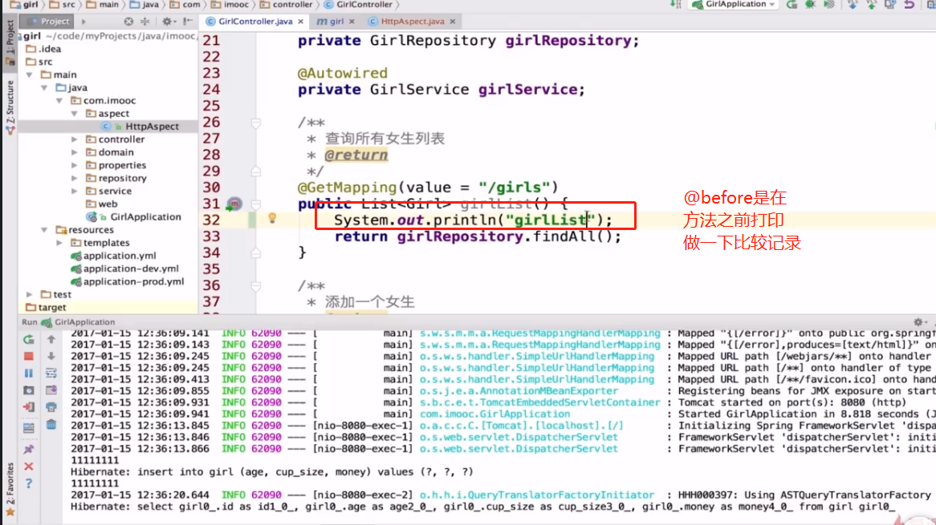Click the controller breadcrumb in navigation bar
The height and width of the screenshot is (525, 936).
(x=286, y=5)
